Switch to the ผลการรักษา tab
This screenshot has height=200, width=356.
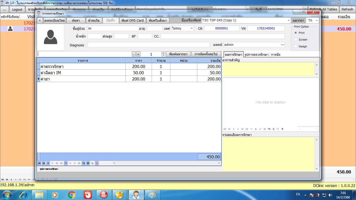pyautogui.click(x=233, y=54)
